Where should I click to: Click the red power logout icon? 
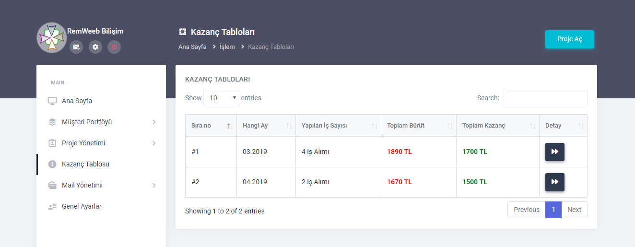[114, 47]
